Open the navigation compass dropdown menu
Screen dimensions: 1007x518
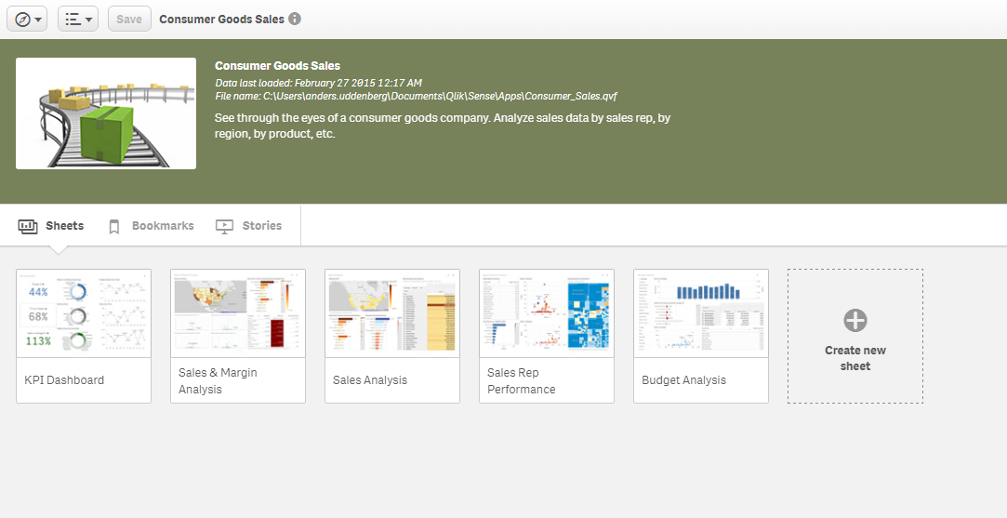pos(27,20)
